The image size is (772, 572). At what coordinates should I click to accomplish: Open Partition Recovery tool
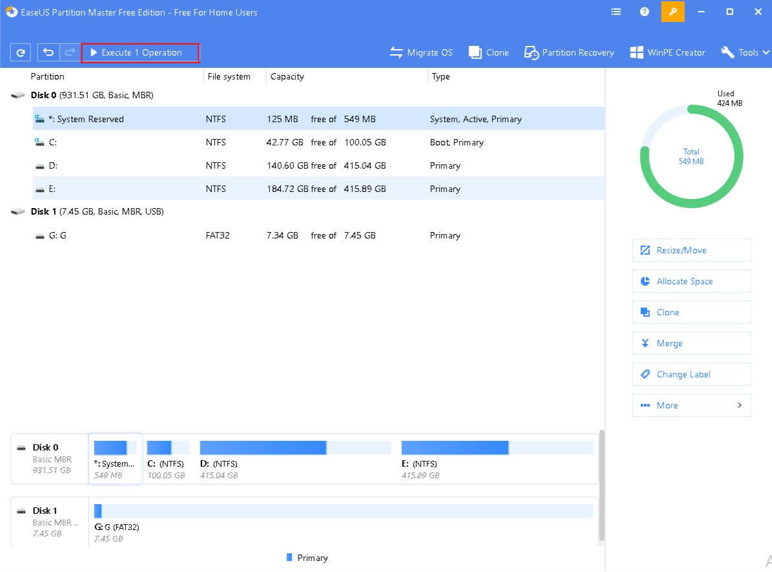pyautogui.click(x=569, y=53)
